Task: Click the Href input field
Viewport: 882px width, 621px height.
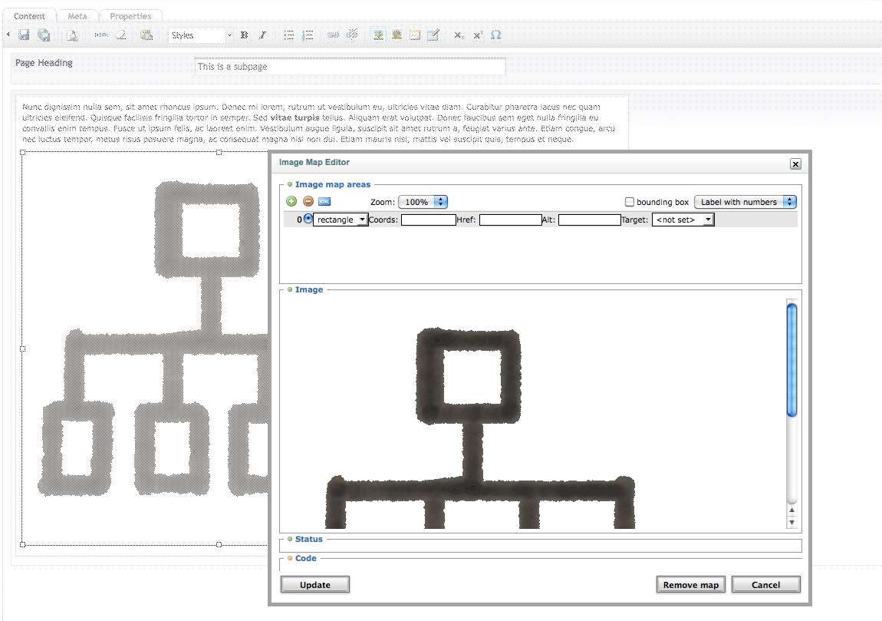Action: pyautogui.click(x=510, y=220)
